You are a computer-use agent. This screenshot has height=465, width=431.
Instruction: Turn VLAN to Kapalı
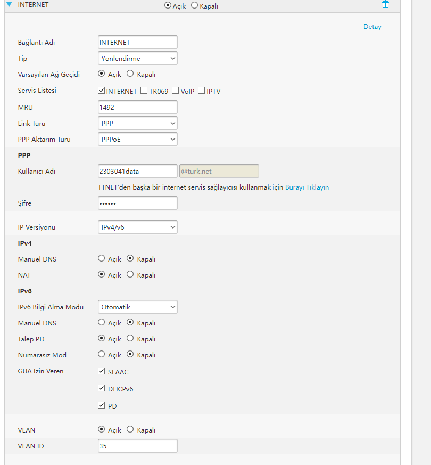(x=130, y=429)
